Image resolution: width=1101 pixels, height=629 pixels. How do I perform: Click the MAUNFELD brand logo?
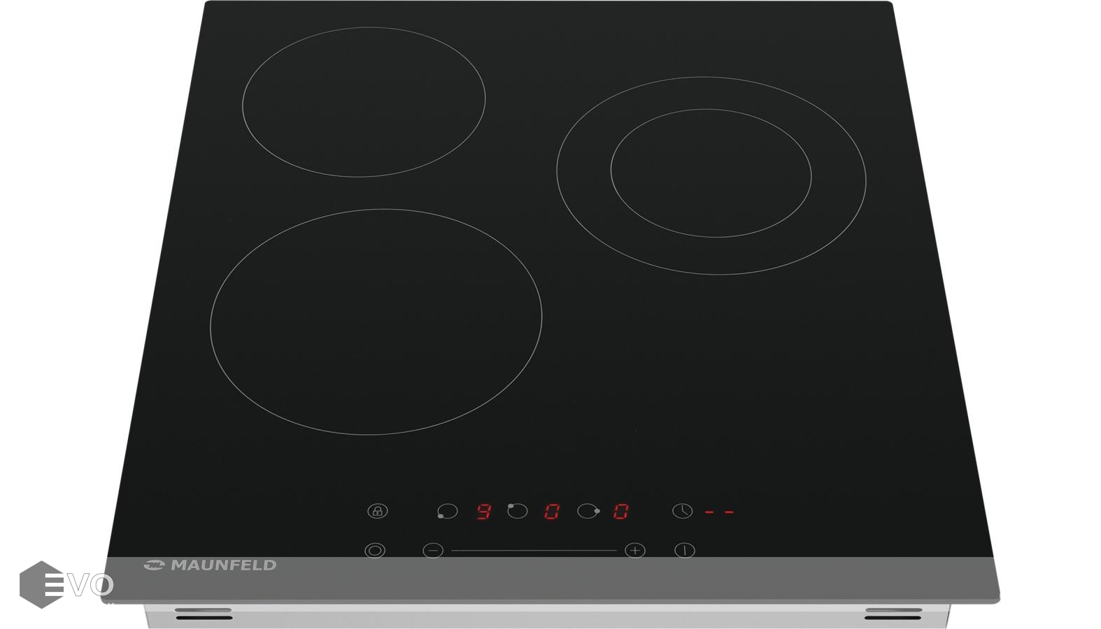pyautogui.click(x=211, y=565)
